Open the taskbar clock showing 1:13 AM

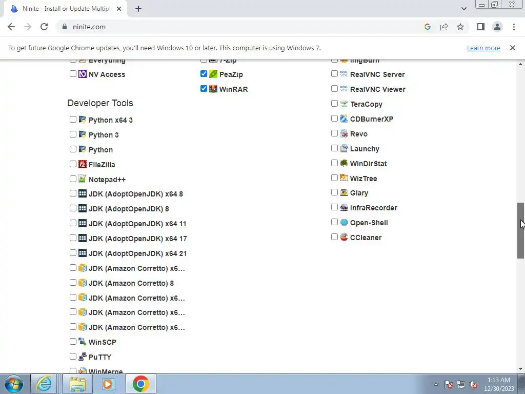pos(499,384)
